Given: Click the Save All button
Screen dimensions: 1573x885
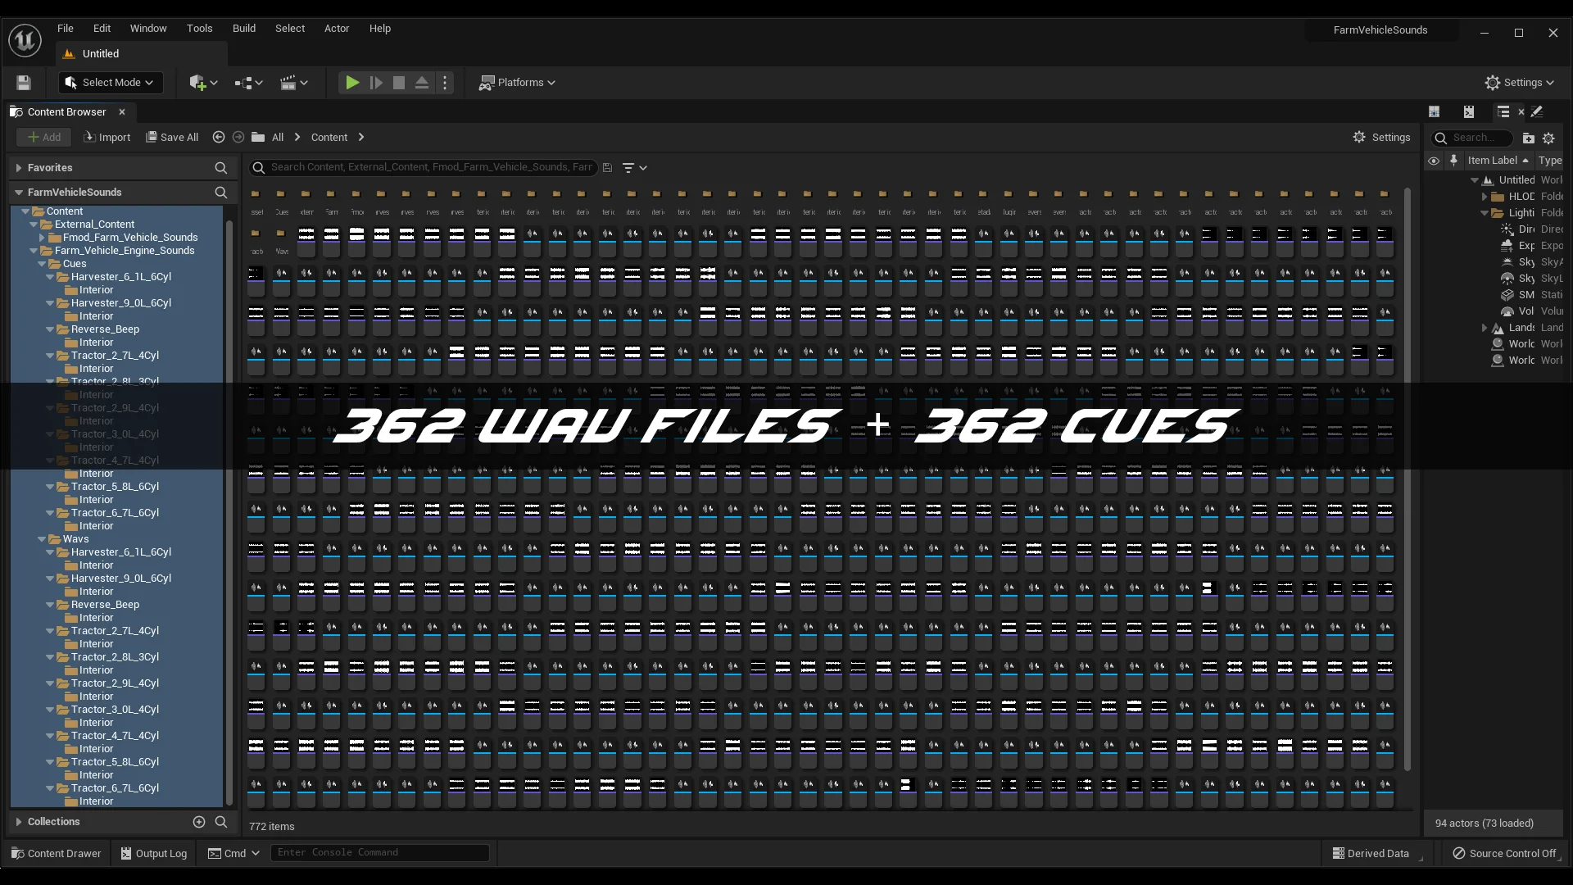Looking at the screenshot, I should pos(172,138).
